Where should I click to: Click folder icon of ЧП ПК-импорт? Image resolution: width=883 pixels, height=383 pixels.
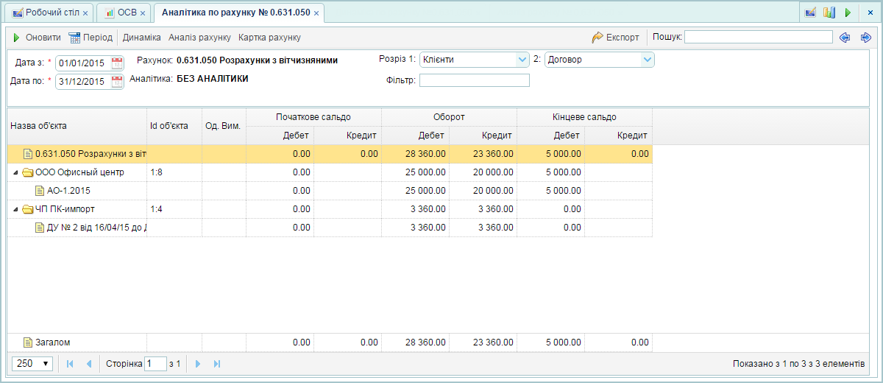point(28,209)
